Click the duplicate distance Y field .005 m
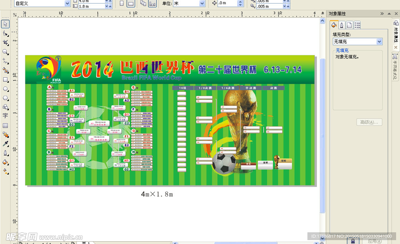This screenshot has height=244, width=400. point(270,6)
